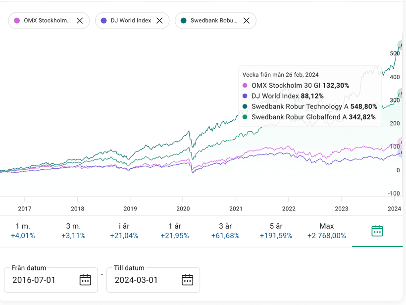This screenshot has height=305, width=406.
Task: Open the Från datum calendar picker
Action: point(85,280)
